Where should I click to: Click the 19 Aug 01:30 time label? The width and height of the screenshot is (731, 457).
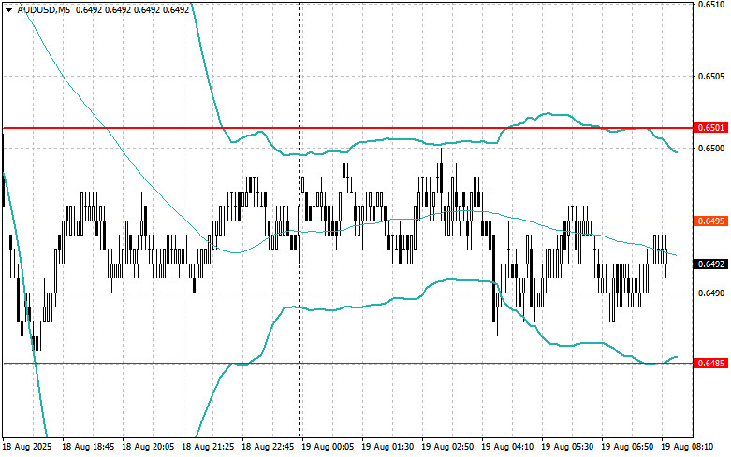click(387, 447)
